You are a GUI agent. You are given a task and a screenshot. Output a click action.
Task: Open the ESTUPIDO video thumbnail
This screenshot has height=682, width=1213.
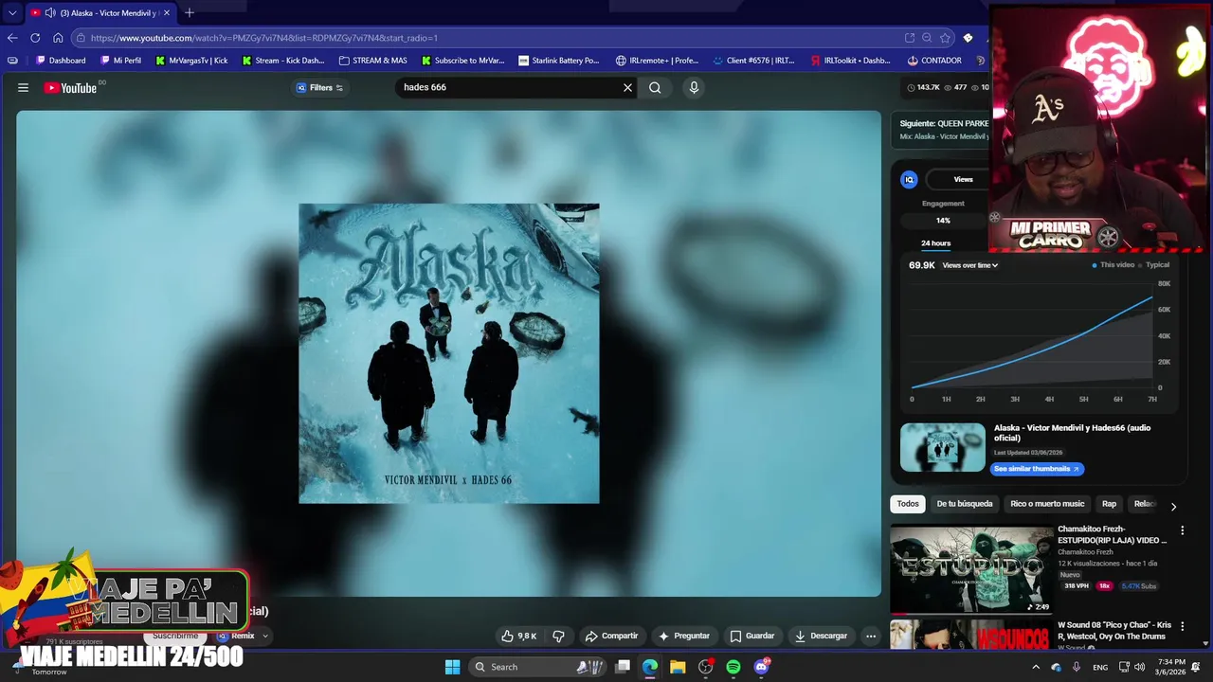coord(971,569)
